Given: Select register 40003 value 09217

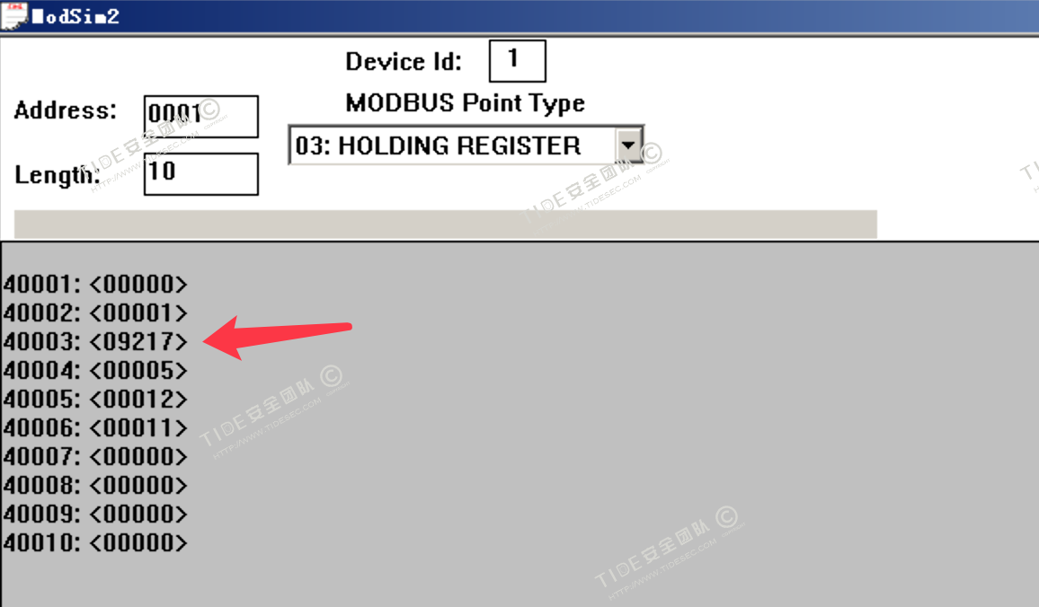Looking at the screenshot, I should pos(138,341).
